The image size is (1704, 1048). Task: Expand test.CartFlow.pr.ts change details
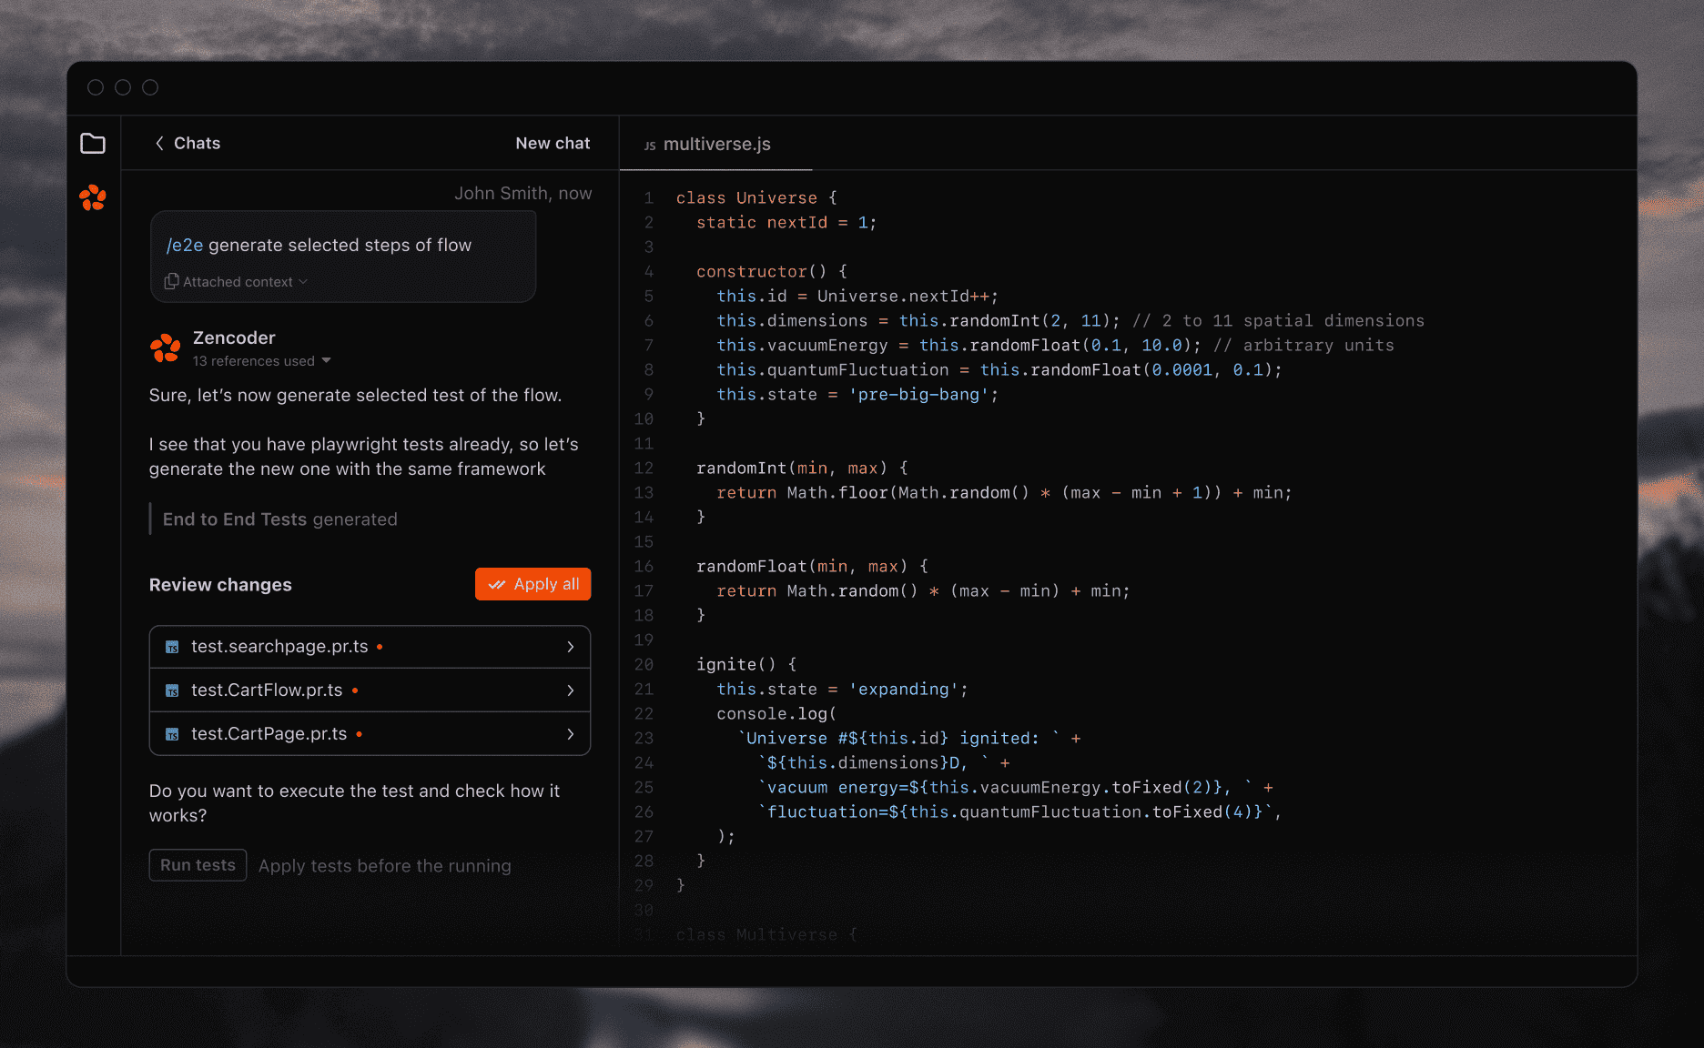571,690
